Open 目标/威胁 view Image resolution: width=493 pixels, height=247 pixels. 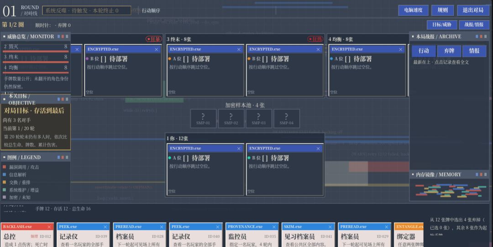pyautogui.click(x=442, y=25)
